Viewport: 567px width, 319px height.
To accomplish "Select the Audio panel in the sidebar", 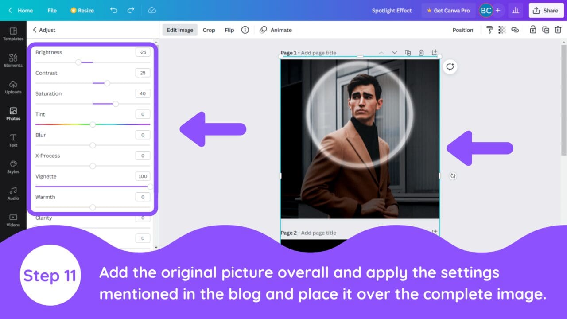I will point(13,194).
